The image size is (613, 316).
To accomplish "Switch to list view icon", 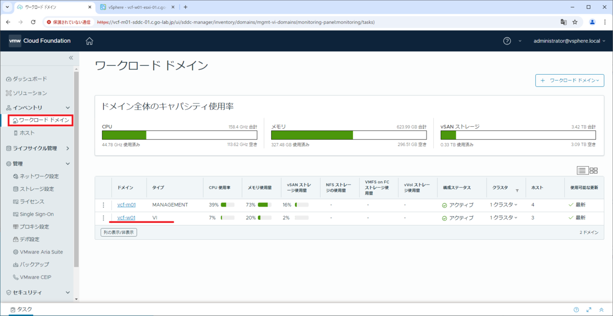I will coord(582,170).
